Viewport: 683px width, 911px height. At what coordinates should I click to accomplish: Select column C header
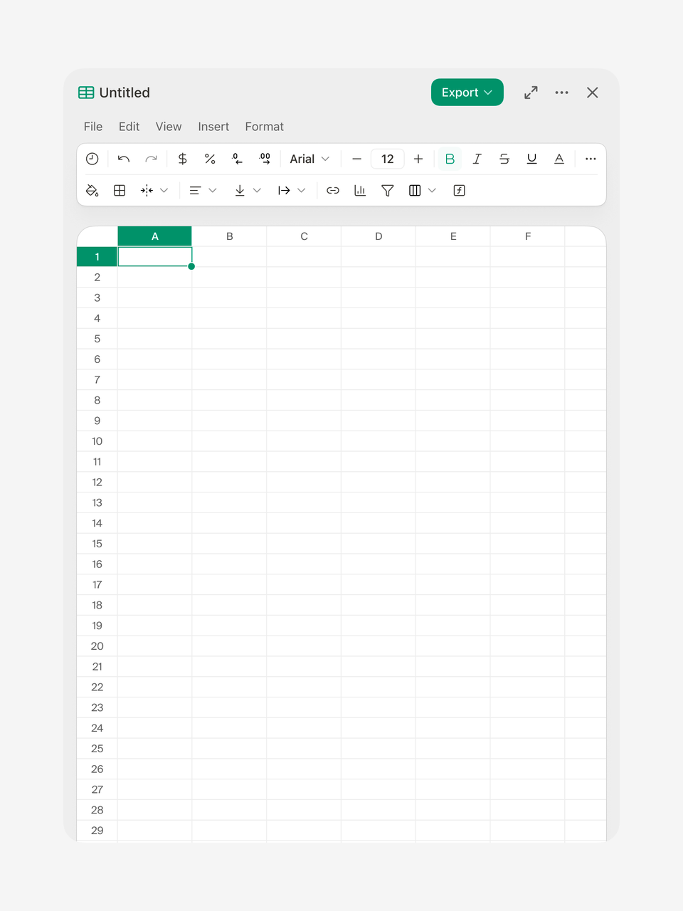(x=304, y=236)
